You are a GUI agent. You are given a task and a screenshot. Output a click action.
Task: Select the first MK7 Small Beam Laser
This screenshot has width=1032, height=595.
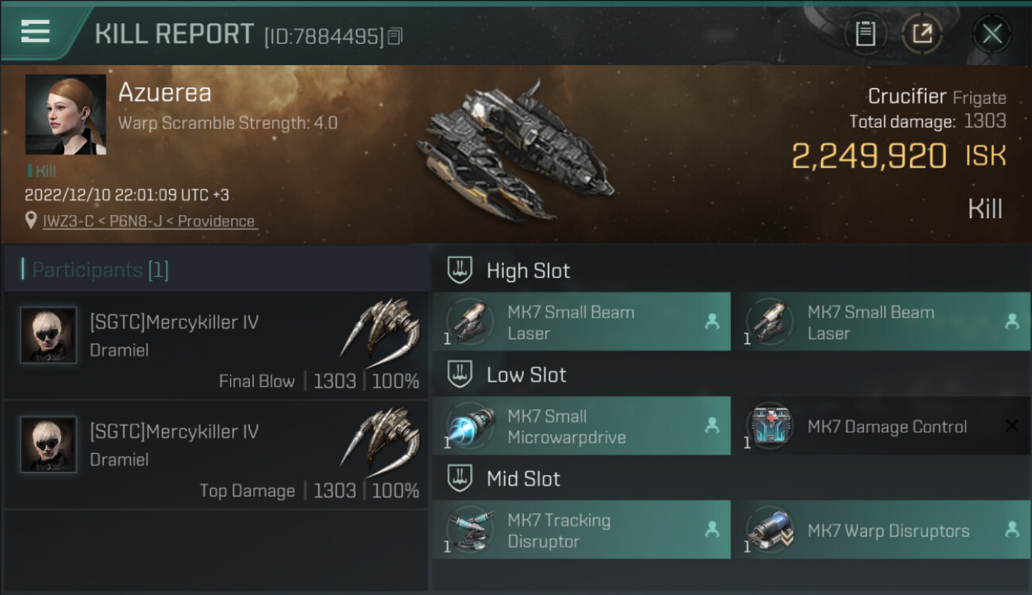pyautogui.click(x=581, y=322)
